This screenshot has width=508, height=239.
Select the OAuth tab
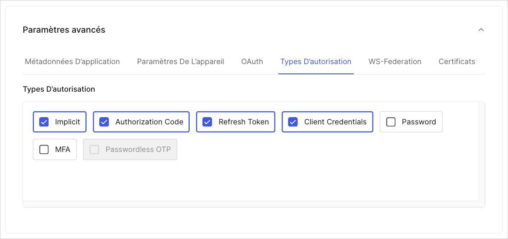[252, 61]
